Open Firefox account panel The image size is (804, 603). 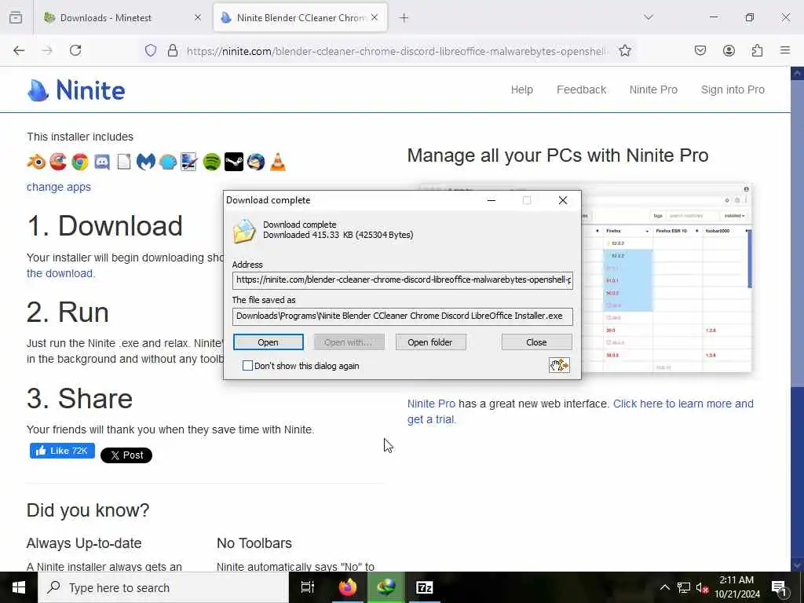click(729, 50)
